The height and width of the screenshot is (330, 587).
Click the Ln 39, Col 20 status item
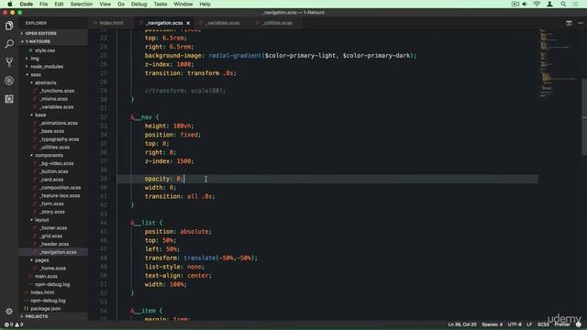pos(462,324)
